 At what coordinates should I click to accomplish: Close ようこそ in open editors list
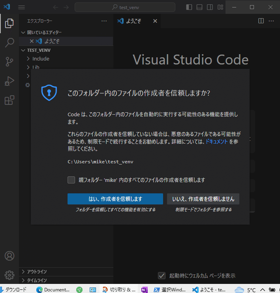click(x=32, y=41)
